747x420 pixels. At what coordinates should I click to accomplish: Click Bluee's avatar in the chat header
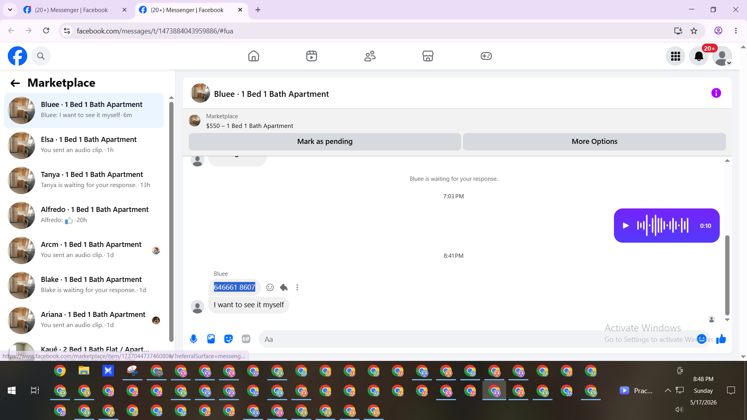pos(200,93)
